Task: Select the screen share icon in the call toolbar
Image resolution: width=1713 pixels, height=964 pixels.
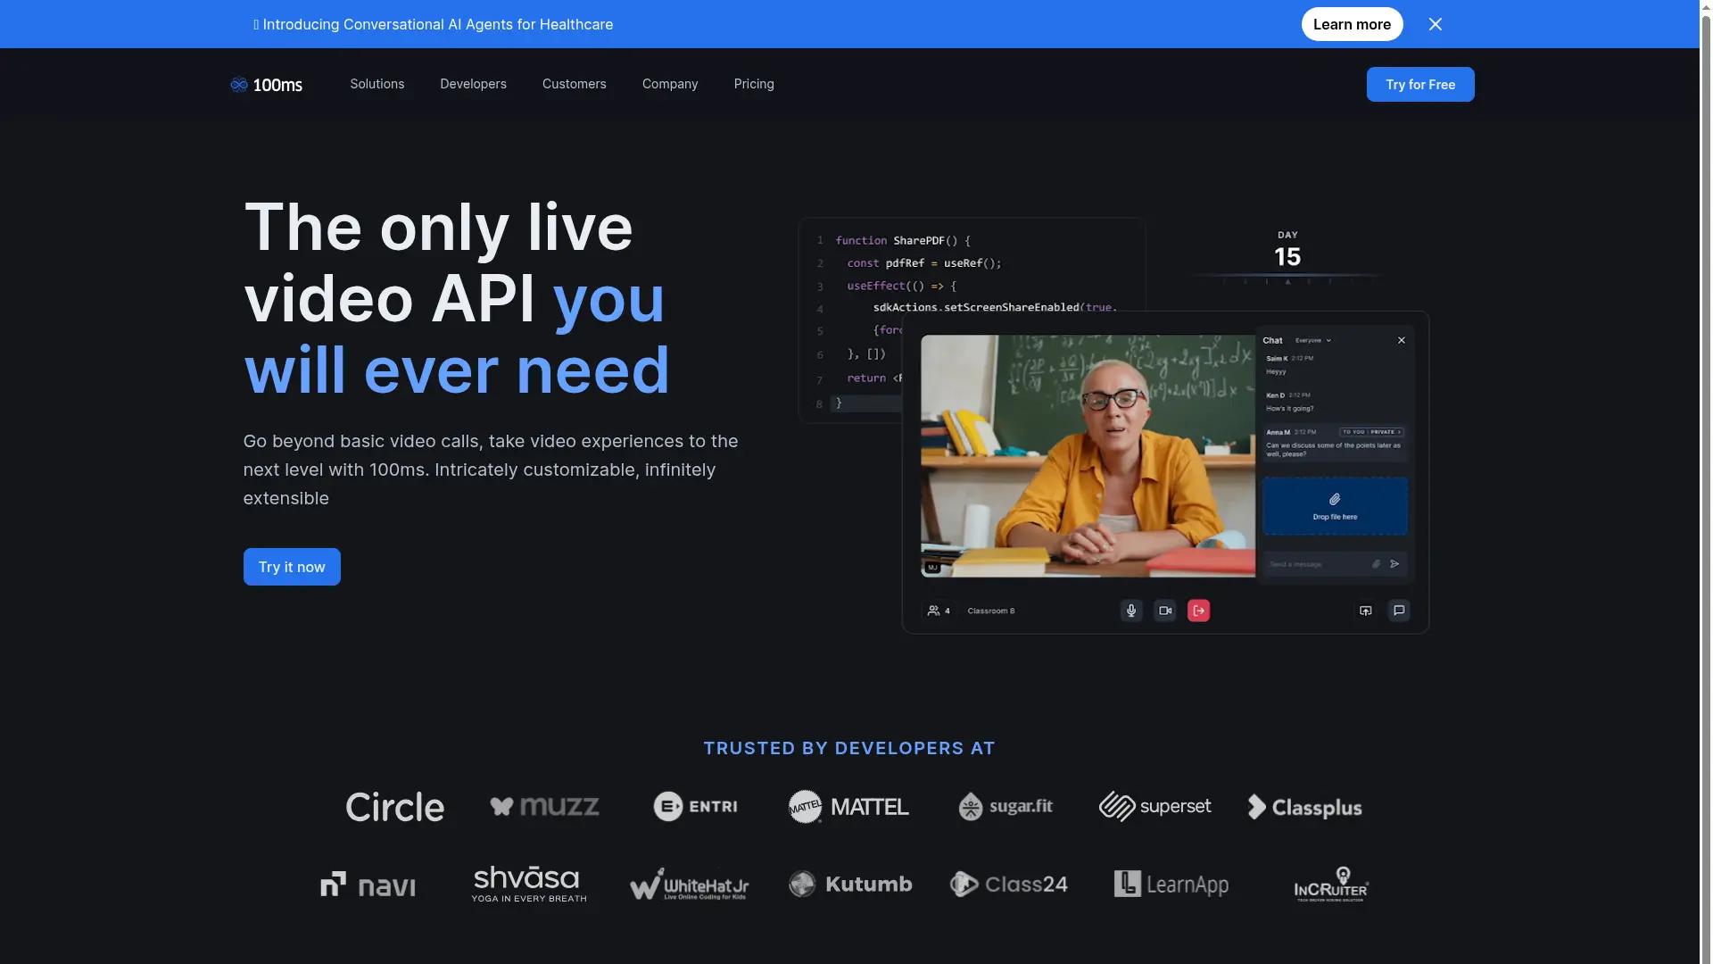Action: point(1366,611)
